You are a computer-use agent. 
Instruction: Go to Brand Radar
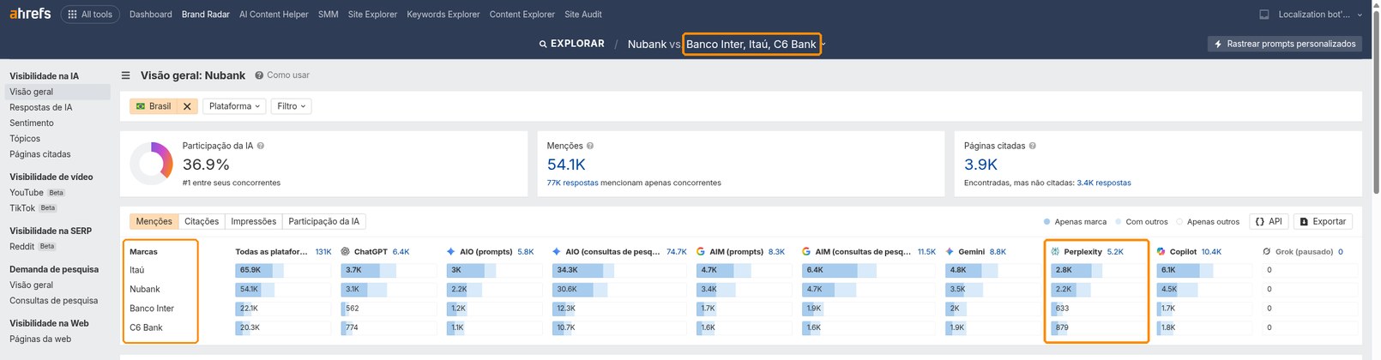pyautogui.click(x=206, y=15)
